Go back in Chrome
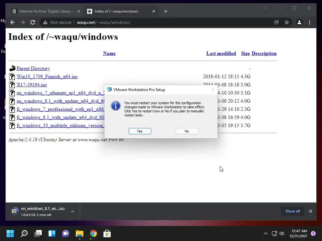This screenshot has width=322, height=241. [13, 22]
